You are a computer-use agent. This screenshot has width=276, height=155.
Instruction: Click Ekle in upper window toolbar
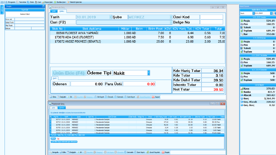click(x=53, y=97)
